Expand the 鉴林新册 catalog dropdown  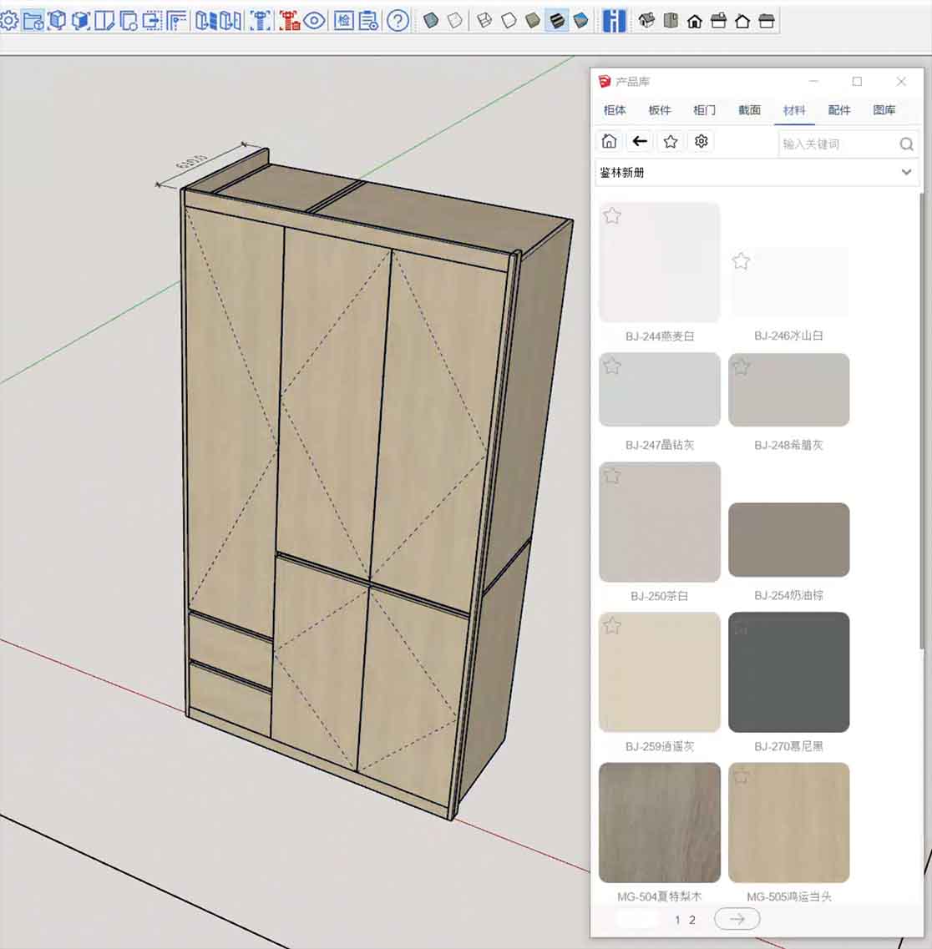906,172
